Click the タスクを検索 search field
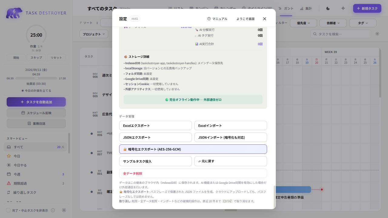Image resolution: width=388 pixels, height=218 pixels. [341, 34]
